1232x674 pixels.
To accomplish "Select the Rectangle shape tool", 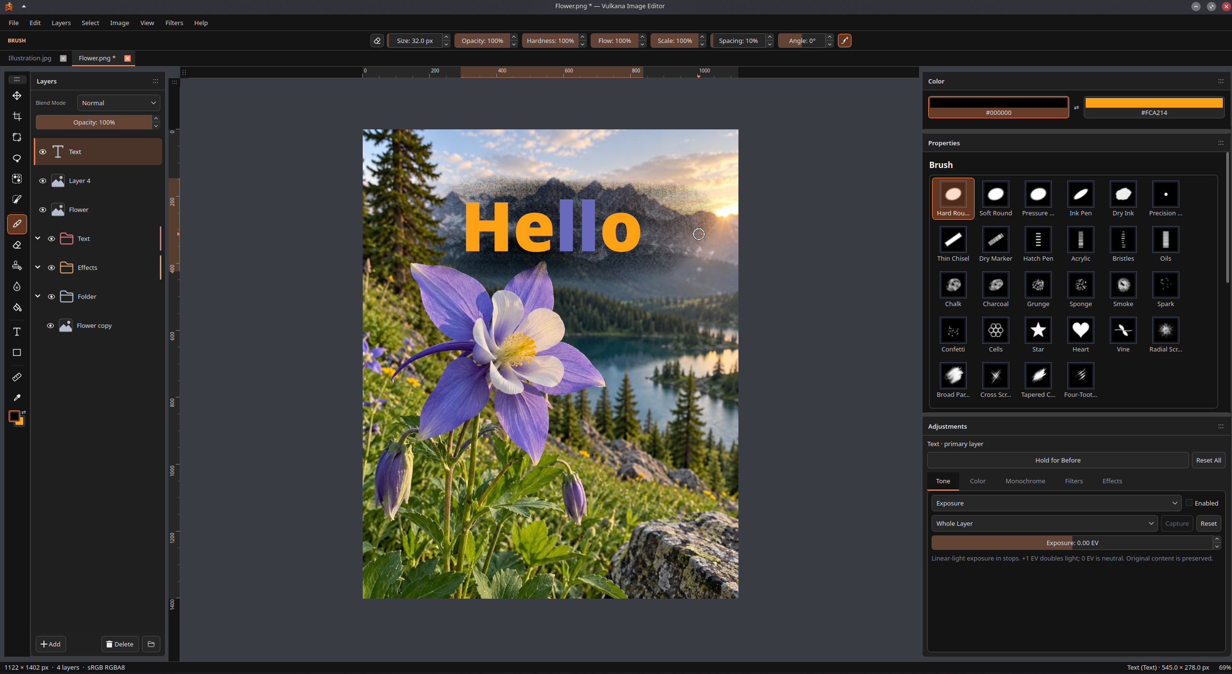I will (x=17, y=352).
